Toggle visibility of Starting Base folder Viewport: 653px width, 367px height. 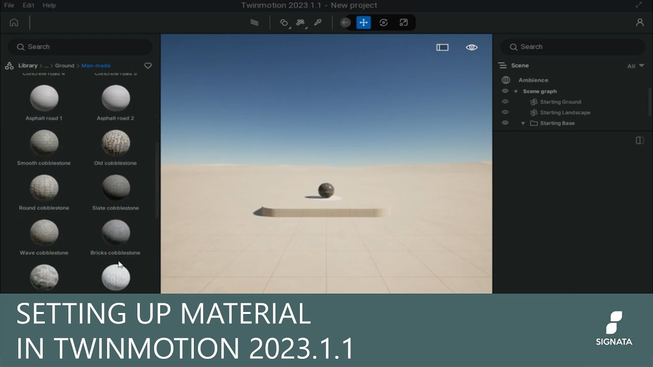(505, 123)
